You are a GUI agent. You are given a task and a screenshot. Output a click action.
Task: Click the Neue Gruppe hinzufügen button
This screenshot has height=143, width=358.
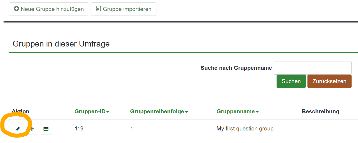(49, 9)
